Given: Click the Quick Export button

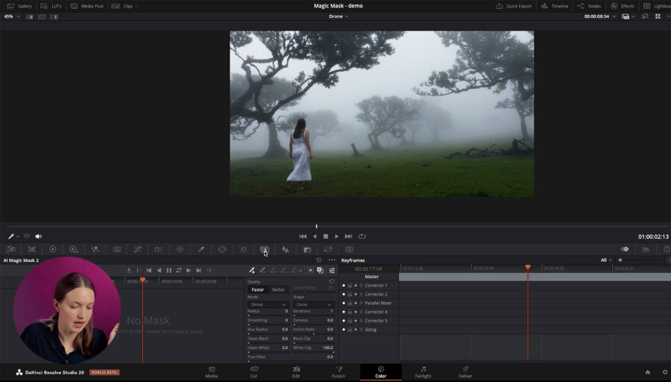Looking at the screenshot, I should pyautogui.click(x=514, y=6).
